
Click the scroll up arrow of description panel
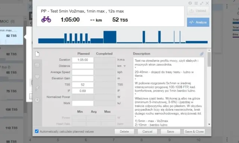[x=209, y=50]
